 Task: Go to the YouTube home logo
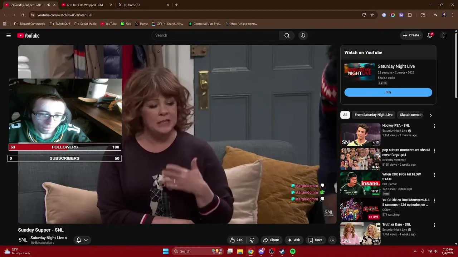click(28, 35)
